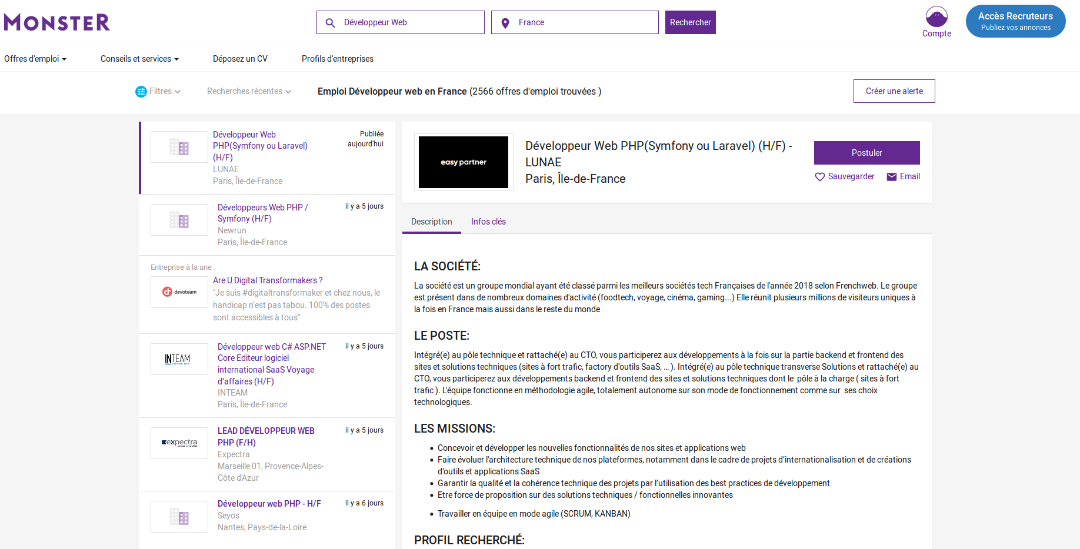
Task: Click the LE POSTE: heading
Action: [x=442, y=336]
